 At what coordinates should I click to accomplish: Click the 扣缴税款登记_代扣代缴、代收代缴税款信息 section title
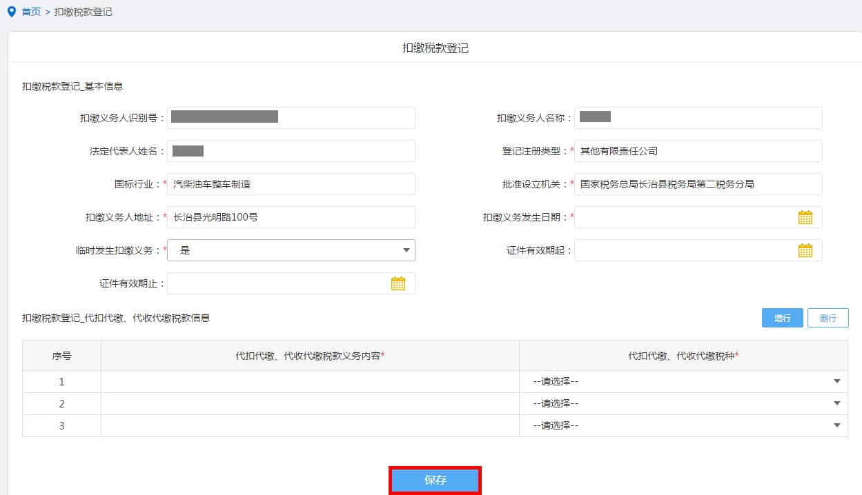116,318
